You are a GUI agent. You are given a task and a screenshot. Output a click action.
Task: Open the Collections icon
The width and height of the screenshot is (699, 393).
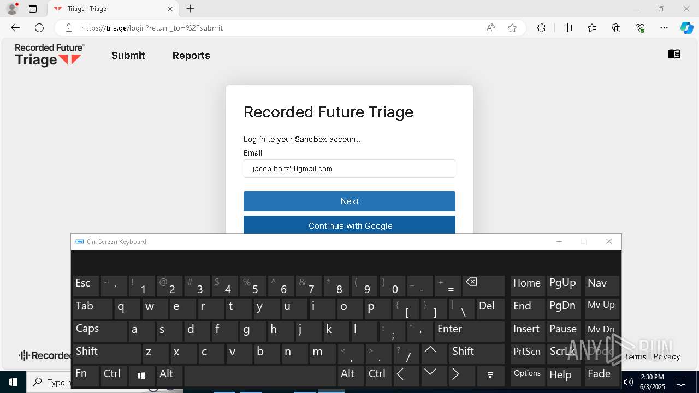616,28
